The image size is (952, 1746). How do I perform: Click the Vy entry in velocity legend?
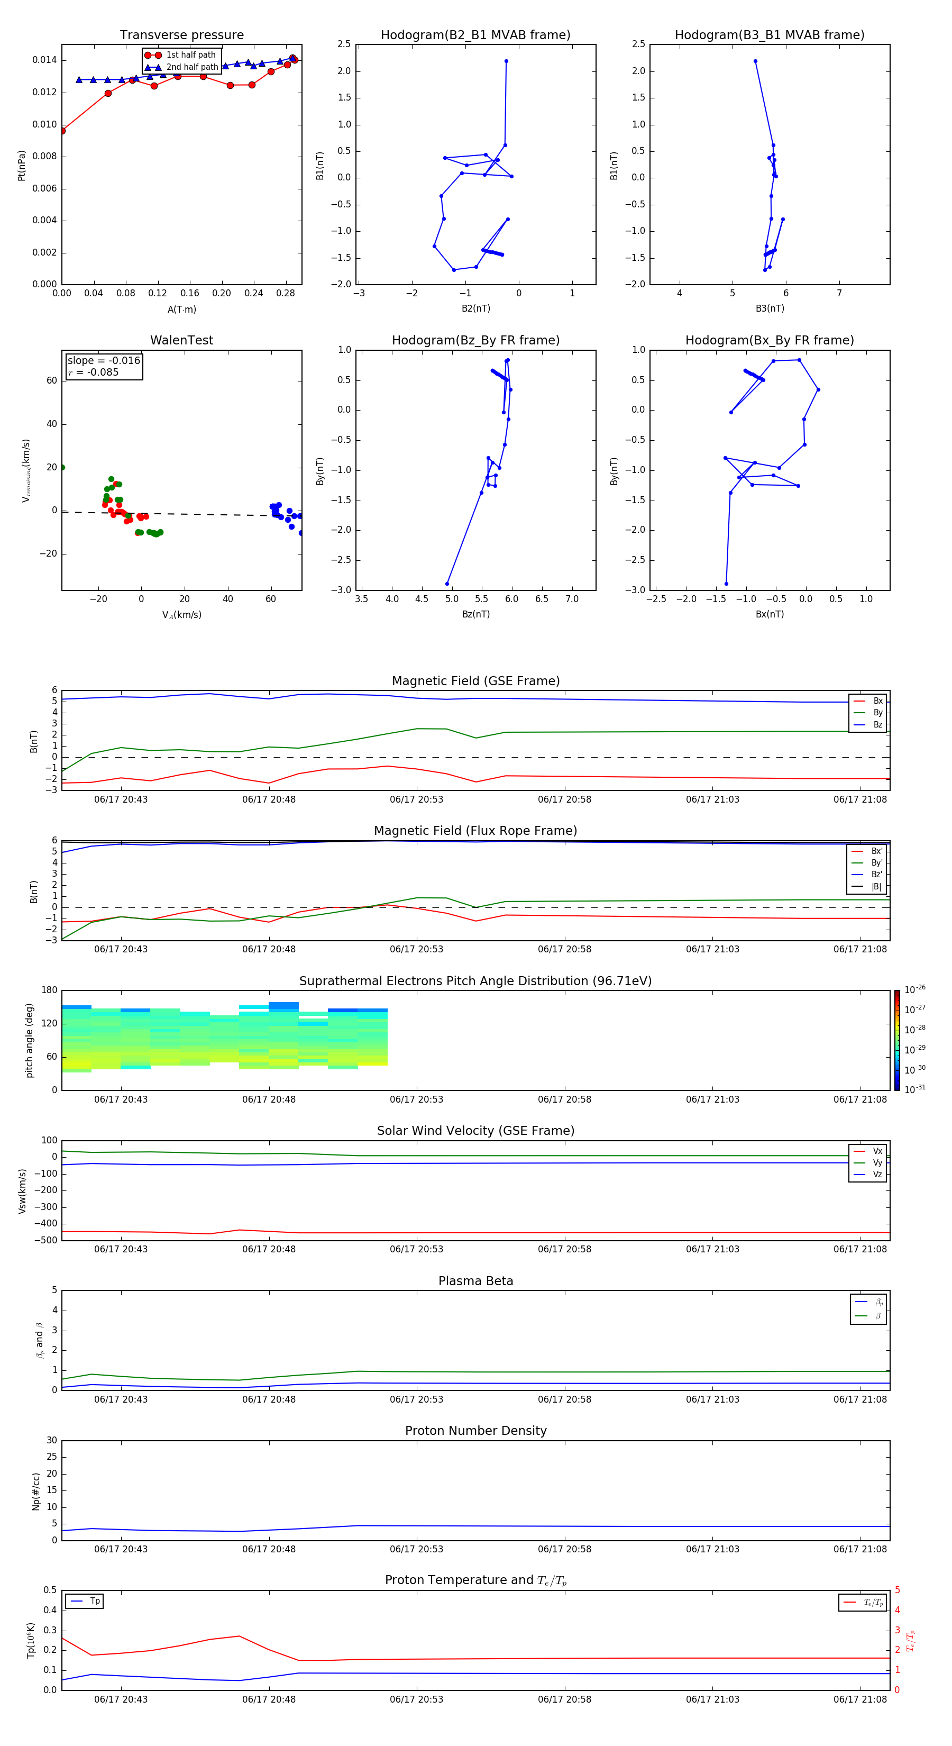pos(868,1162)
